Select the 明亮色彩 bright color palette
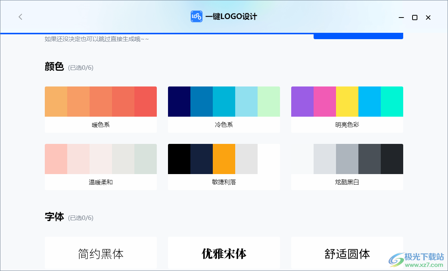The image size is (448, 271). [x=347, y=109]
